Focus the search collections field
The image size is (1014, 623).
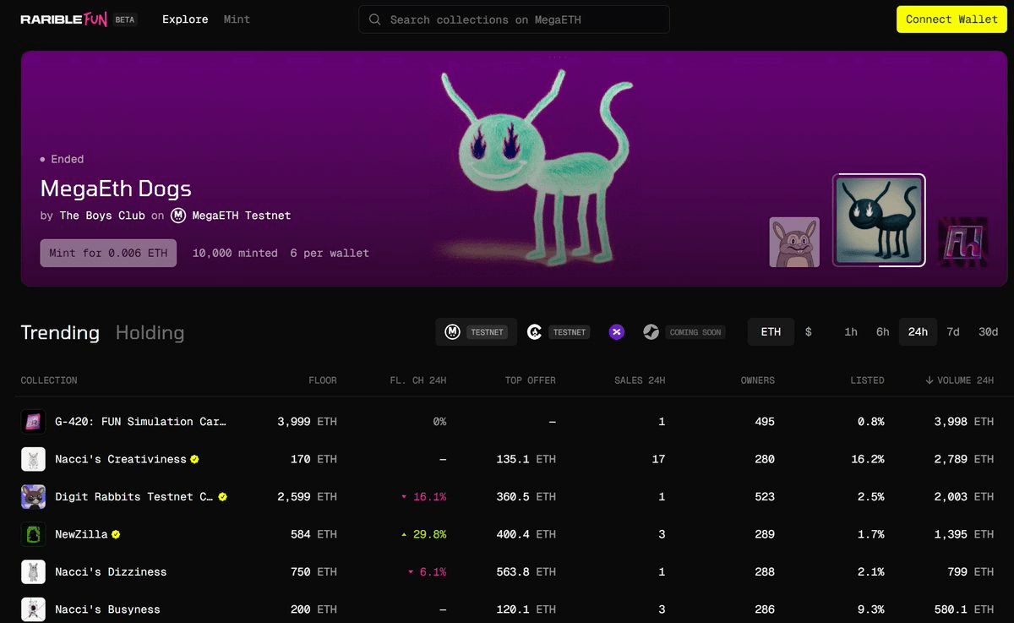click(x=514, y=19)
